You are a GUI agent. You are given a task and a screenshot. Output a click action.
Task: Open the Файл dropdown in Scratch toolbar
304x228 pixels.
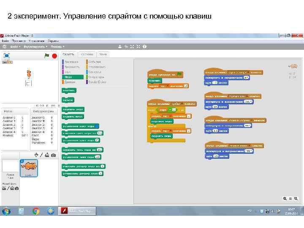tap(15, 46)
